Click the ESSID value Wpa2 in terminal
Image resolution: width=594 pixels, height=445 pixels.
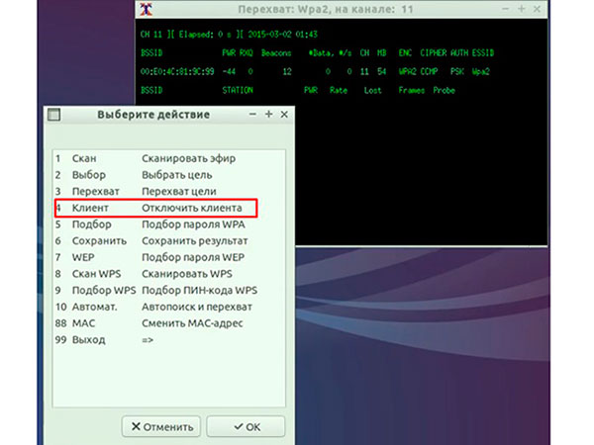pyautogui.click(x=481, y=71)
